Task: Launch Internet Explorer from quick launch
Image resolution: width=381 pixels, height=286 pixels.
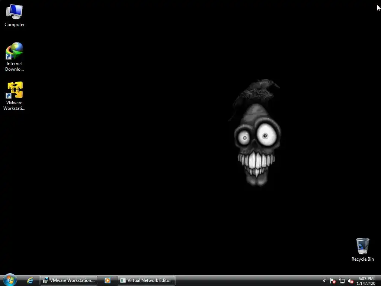Action: (x=30, y=280)
